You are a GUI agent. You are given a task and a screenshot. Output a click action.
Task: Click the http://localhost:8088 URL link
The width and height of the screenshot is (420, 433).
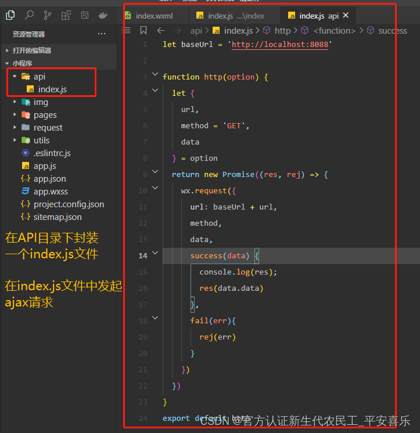tap(279, 45)
